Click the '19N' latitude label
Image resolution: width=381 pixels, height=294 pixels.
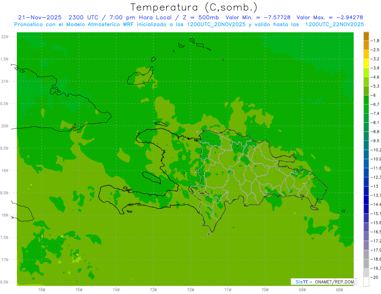[5, 171]
